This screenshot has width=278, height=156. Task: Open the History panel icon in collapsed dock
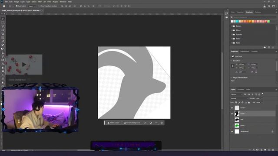(x=227, y=13)
